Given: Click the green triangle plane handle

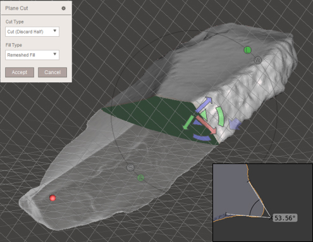Looking at the screenshot, I should (204, 116).
